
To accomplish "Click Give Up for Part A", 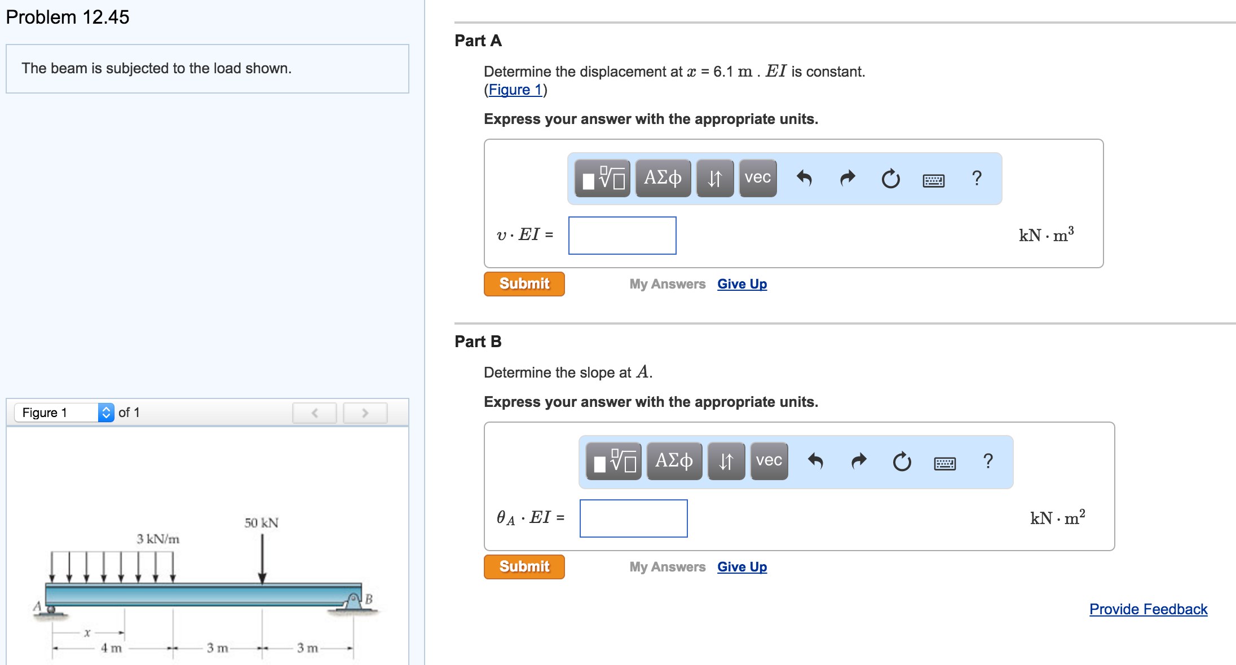I will pos(741,283).
